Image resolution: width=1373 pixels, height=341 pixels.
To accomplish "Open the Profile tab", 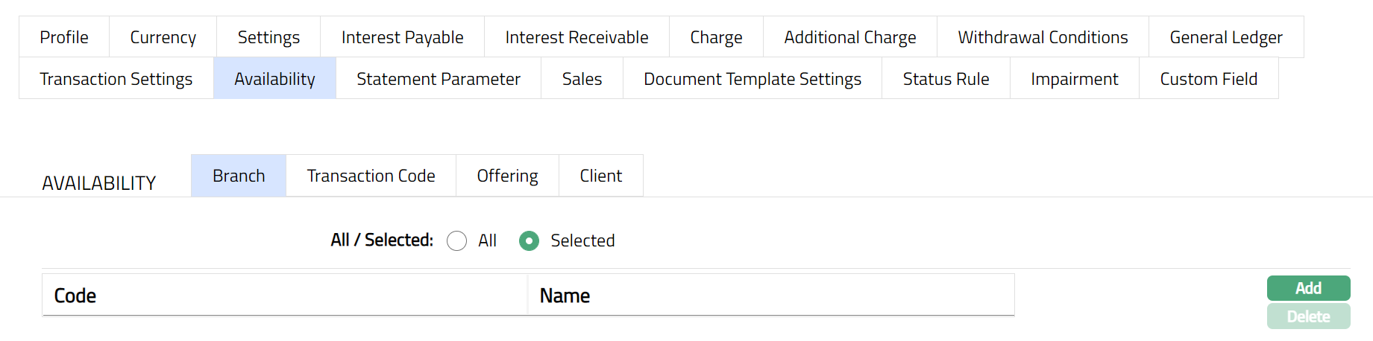I will pyautogui.click(x=64, y=37).
